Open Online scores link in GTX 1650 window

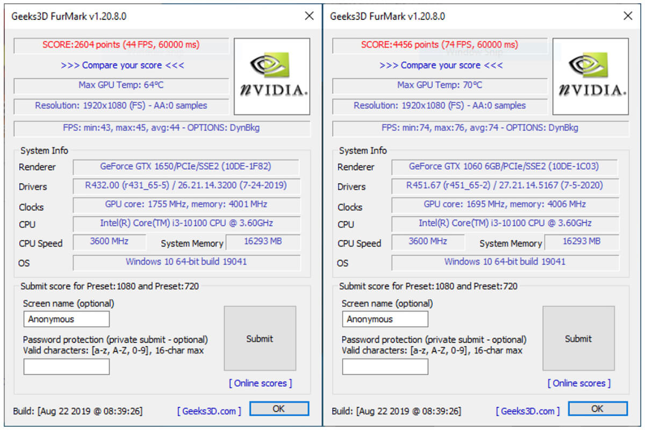tap(261, 383)
